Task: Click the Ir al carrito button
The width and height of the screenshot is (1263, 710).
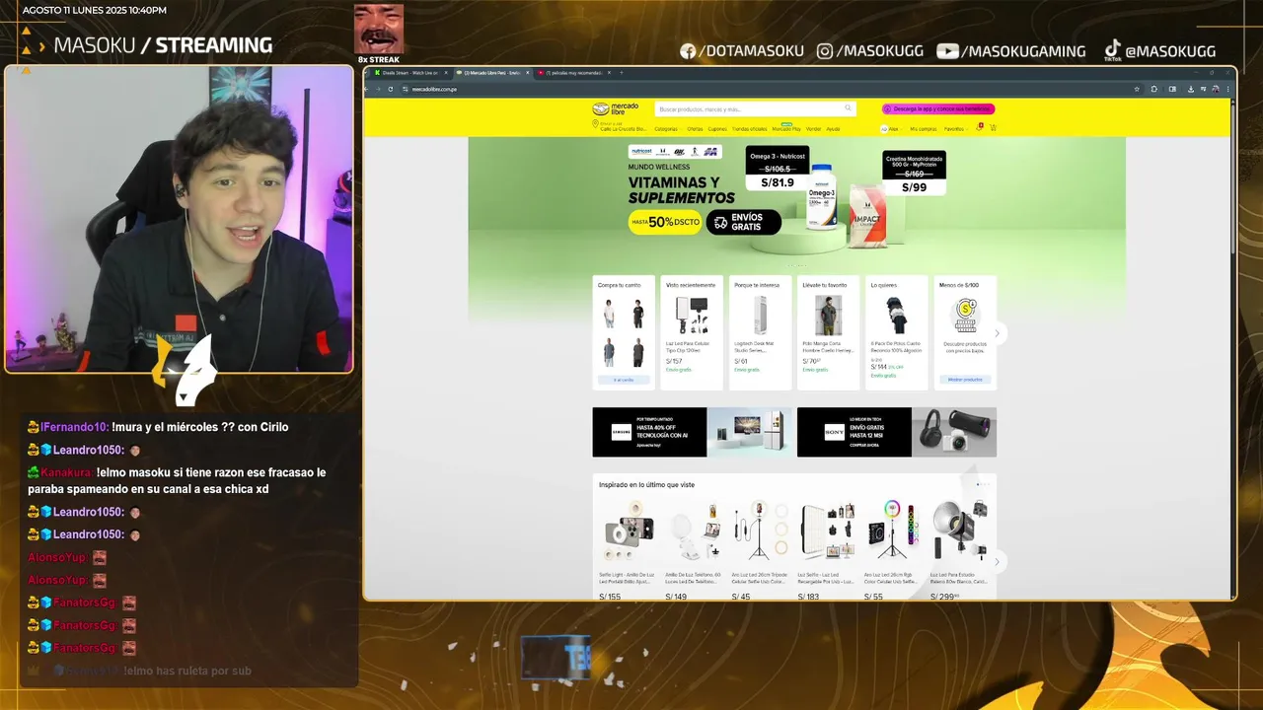Action: [x=624, y=380]
